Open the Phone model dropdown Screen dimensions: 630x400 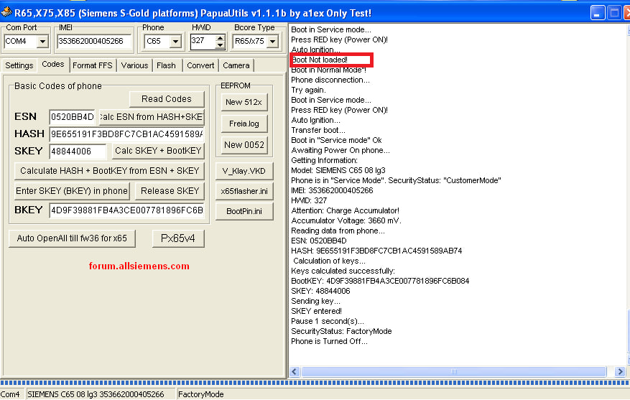click(175, 42)
